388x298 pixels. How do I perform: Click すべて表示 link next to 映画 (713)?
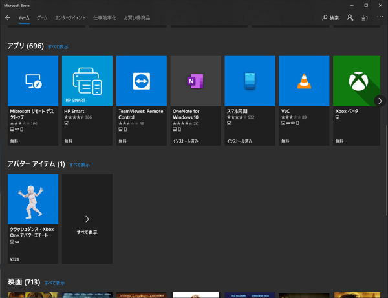point(55,283)
